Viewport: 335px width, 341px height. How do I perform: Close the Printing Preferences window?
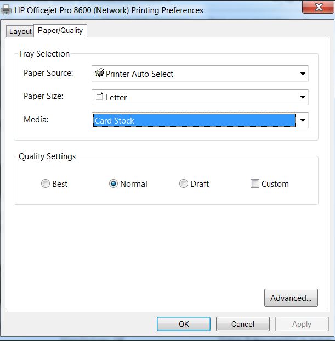(x=319, y=7)
